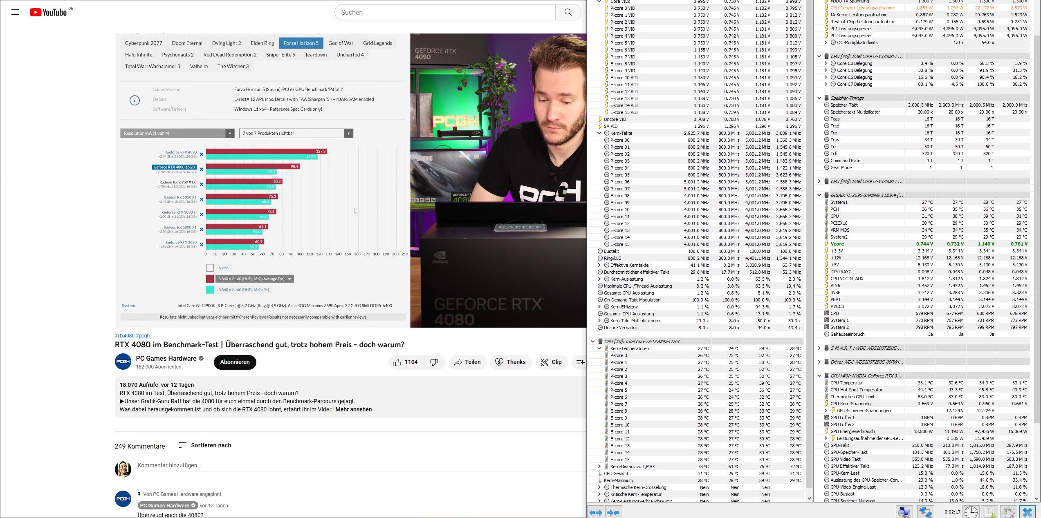Start a search with the magnifier icon

click(568, 12)
